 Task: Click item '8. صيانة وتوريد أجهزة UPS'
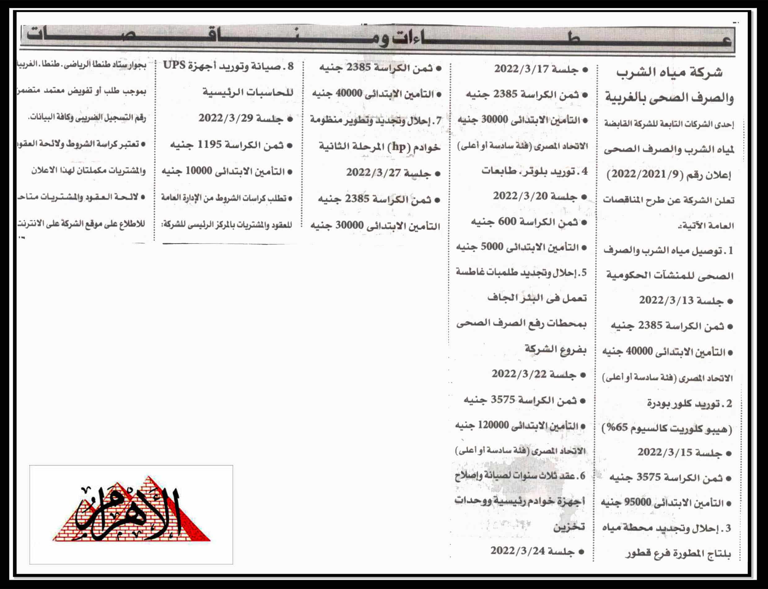tap(228, 66)
